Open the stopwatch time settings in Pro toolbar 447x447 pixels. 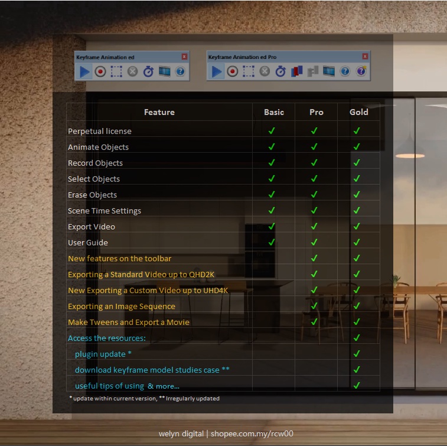[280, 71]
